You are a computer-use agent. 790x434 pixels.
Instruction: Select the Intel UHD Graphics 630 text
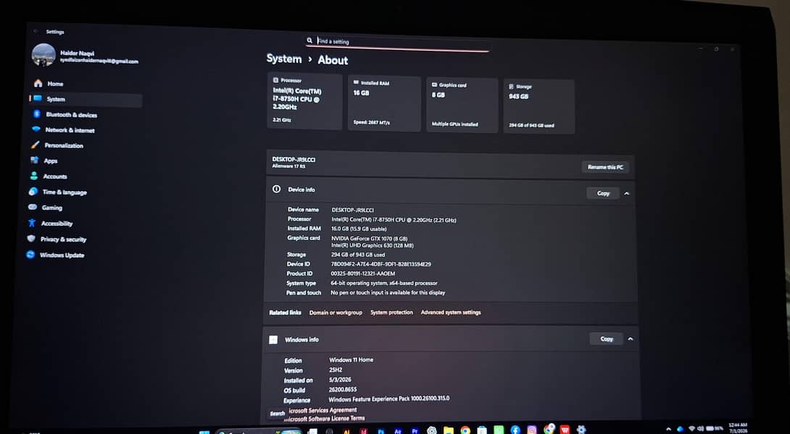click(372, 245)
